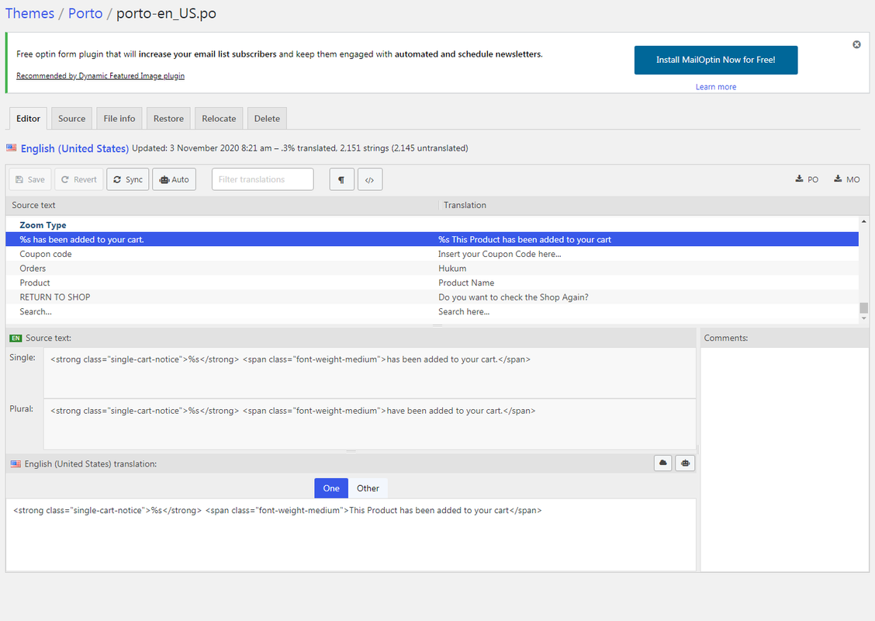Install MailOptin Now for Free button

[x=716, y=60]
